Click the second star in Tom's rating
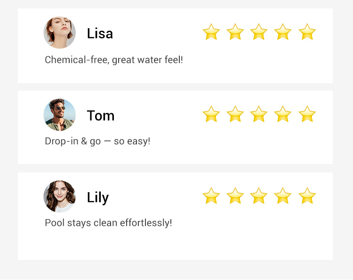 coord(235,114)
